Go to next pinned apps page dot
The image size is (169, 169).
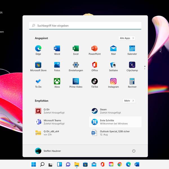145,69
